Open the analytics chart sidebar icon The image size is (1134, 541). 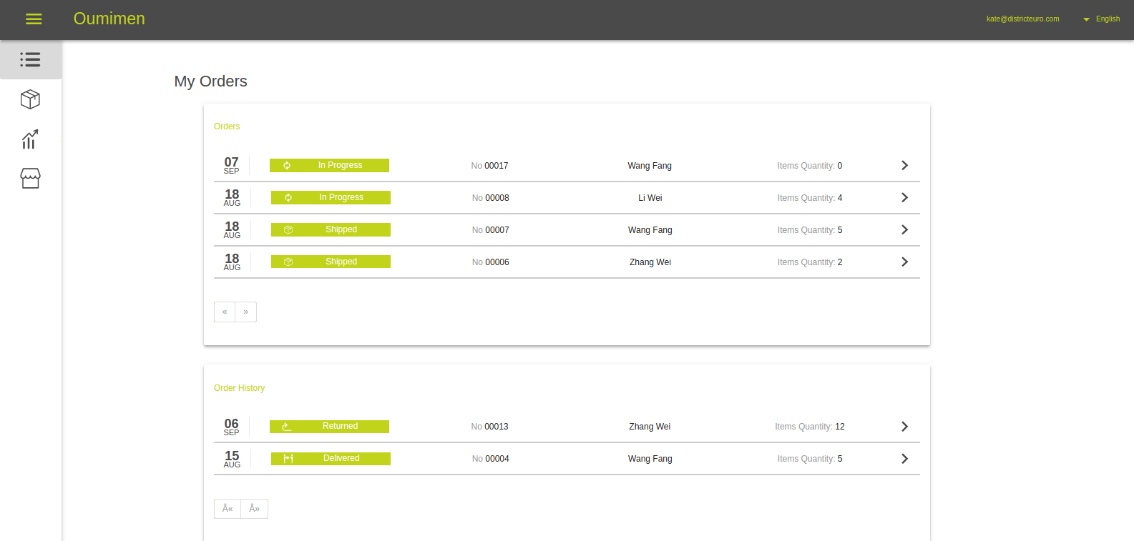tap(30, 139)
